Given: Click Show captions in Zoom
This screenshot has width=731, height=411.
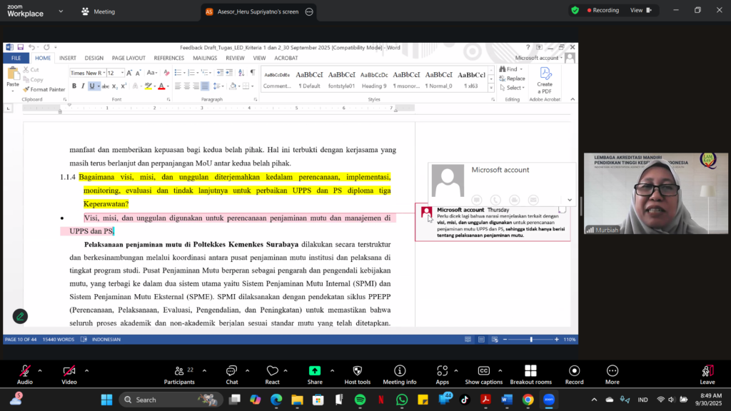Looking at the screenshot, I should coord(484,375).
